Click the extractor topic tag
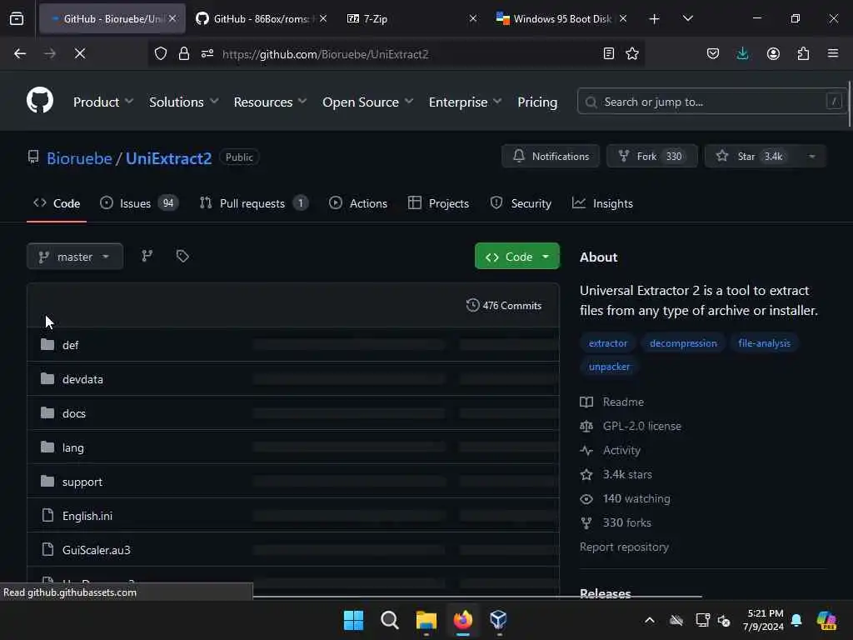 tap(607, 343)
